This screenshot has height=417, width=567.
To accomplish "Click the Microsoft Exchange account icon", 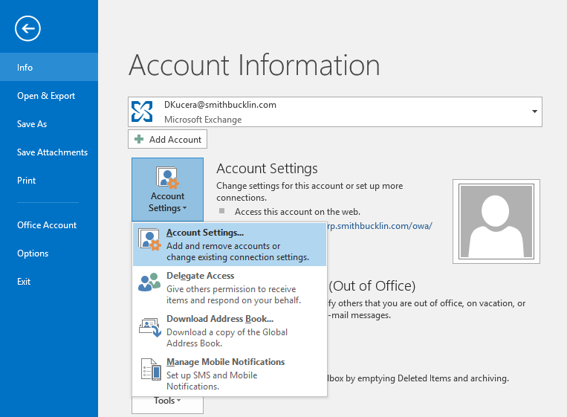I will point(142,111).
